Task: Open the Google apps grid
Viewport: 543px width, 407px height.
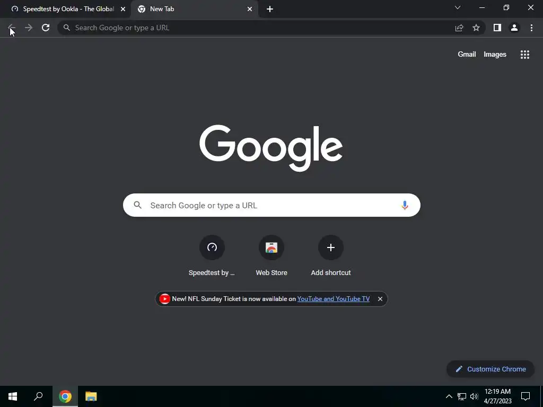Action: pyautogui.click(x=525, y=55)
